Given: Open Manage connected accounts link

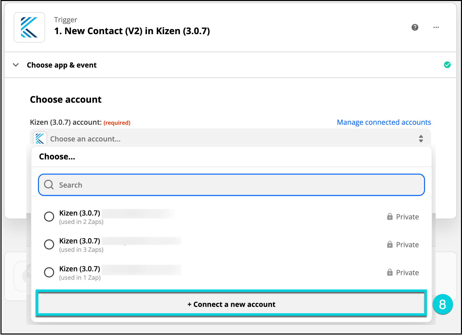Looking at the screenshot, I should pyautogui.click(x=384, y=122).
